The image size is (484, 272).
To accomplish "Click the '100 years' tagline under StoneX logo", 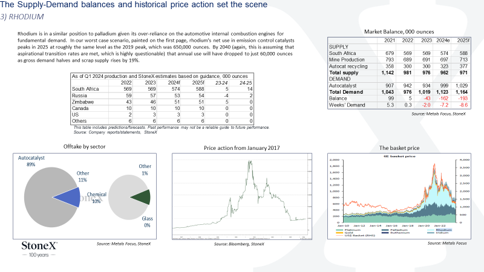I will tap(39, 255).
